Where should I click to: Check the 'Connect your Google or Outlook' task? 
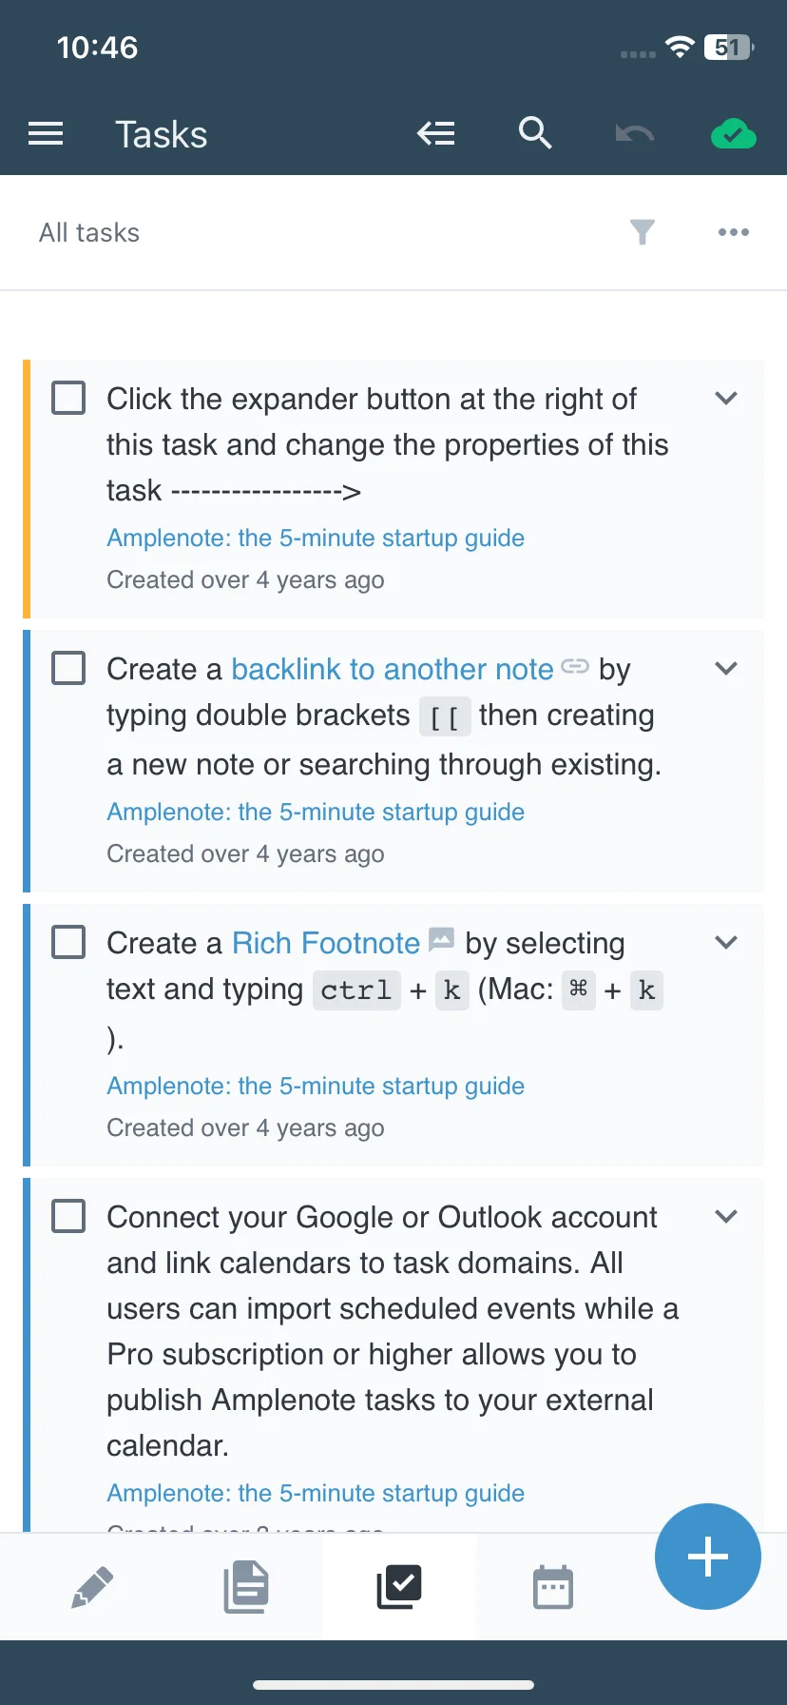point(68,1216)
